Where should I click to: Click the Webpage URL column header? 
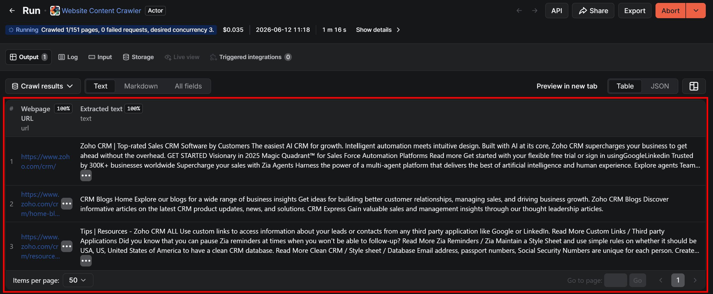click(x=35, y=113)
